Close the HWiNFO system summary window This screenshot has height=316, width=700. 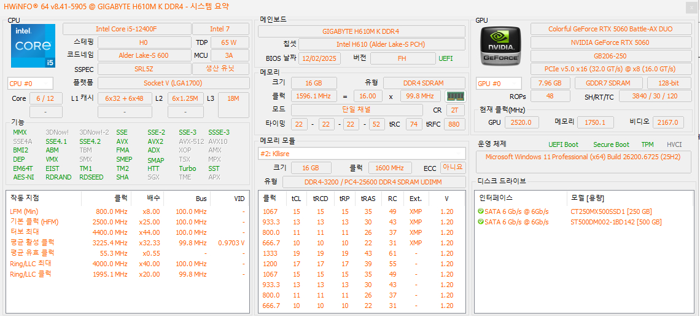[x=691, y=7]
